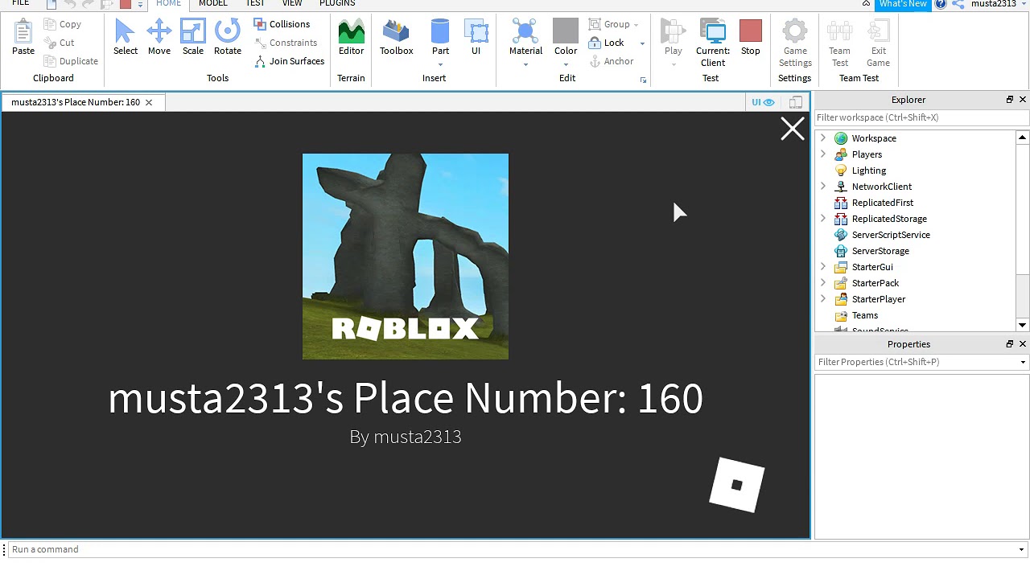
Task: Expand the Players tree node
Action: pyautogui.click(x=822, y=154)
